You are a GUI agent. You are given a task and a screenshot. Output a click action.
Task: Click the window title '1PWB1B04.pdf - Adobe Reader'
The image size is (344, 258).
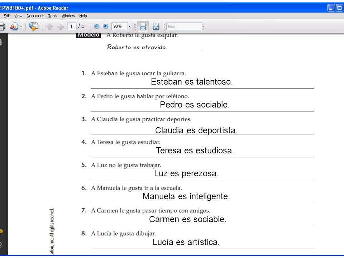pos(34,8)
